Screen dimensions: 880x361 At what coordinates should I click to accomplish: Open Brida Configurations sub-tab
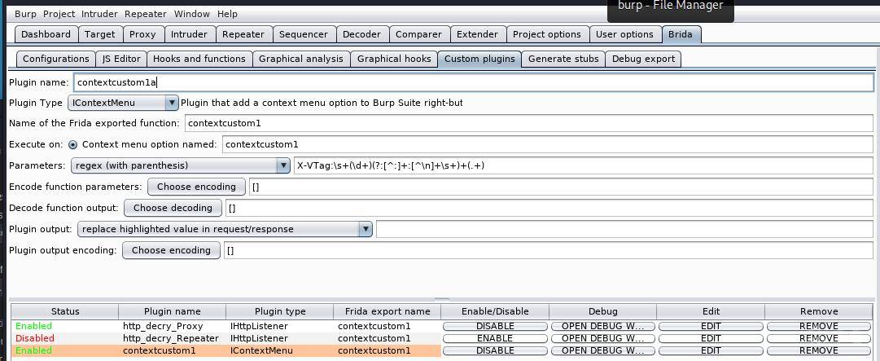tap(56, 59)
